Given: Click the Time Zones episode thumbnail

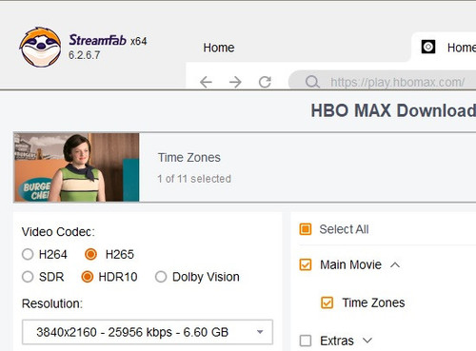Looking at the screenshot, I should (x=76, y=167).
